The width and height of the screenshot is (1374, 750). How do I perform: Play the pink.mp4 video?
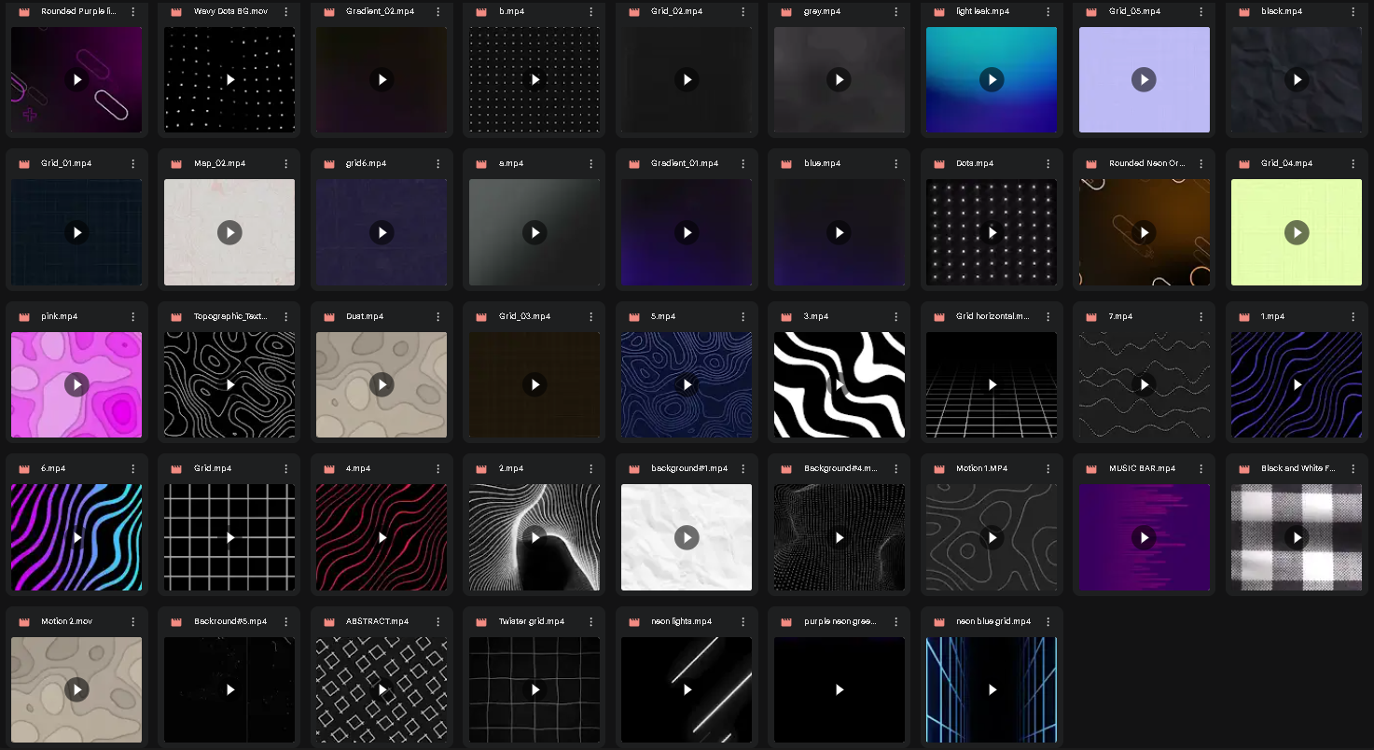tap(76, 384)
